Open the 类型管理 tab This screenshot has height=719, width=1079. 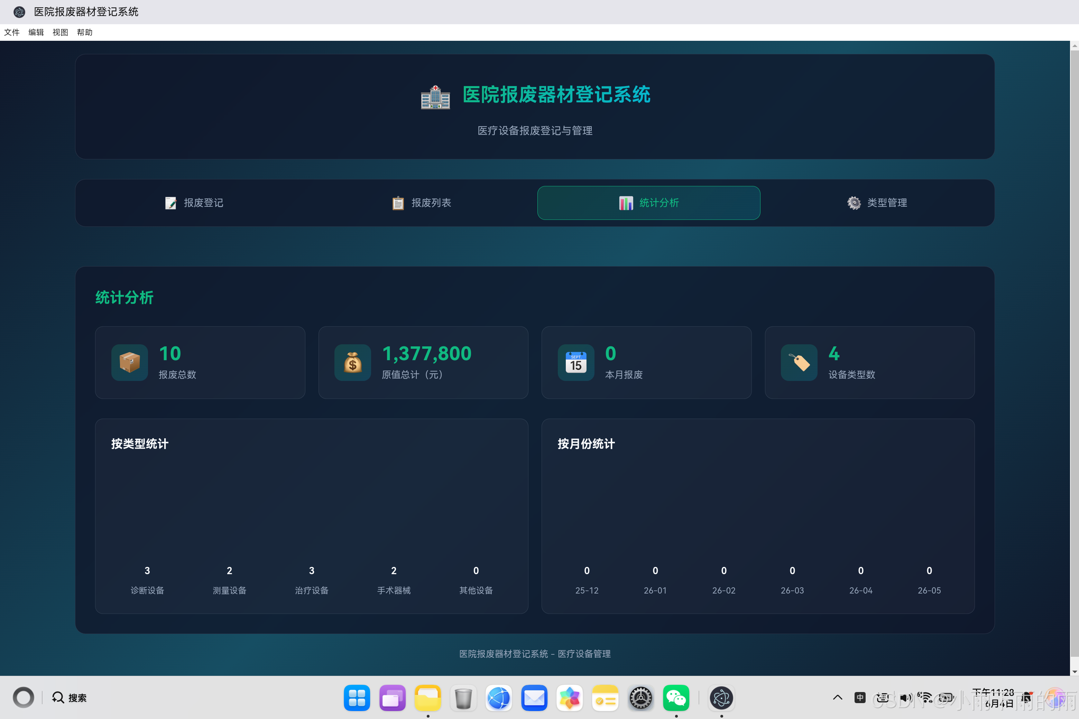click(876, 203)
